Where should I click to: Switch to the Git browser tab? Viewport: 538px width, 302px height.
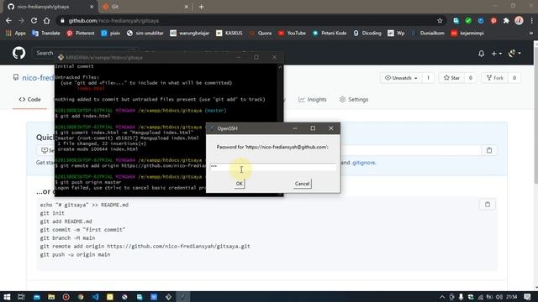(x=145, y=7)
